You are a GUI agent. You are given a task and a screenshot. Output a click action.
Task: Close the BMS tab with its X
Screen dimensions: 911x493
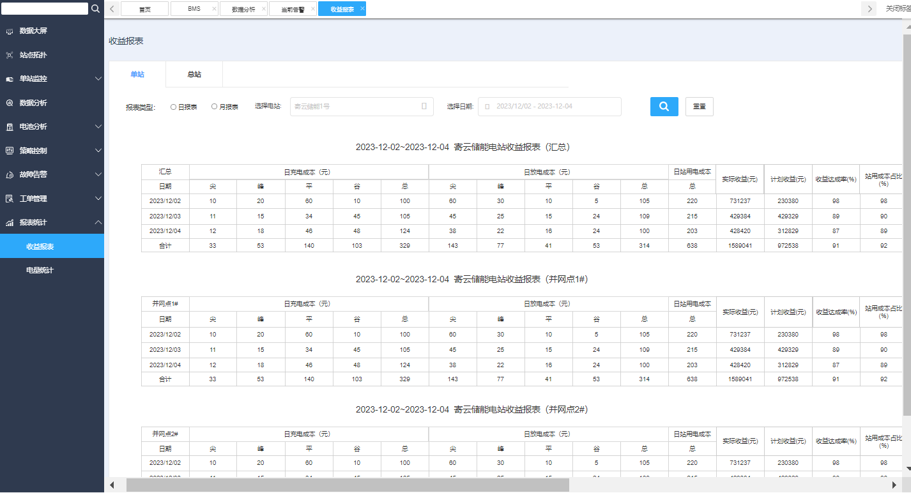point(214,9)
